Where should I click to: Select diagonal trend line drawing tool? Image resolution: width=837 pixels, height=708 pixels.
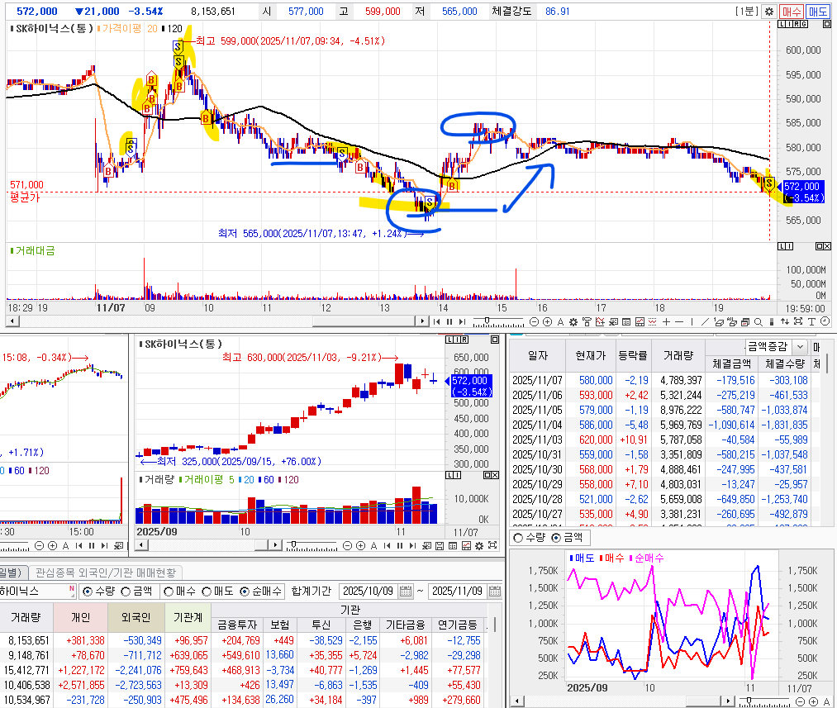click(705, 321)
